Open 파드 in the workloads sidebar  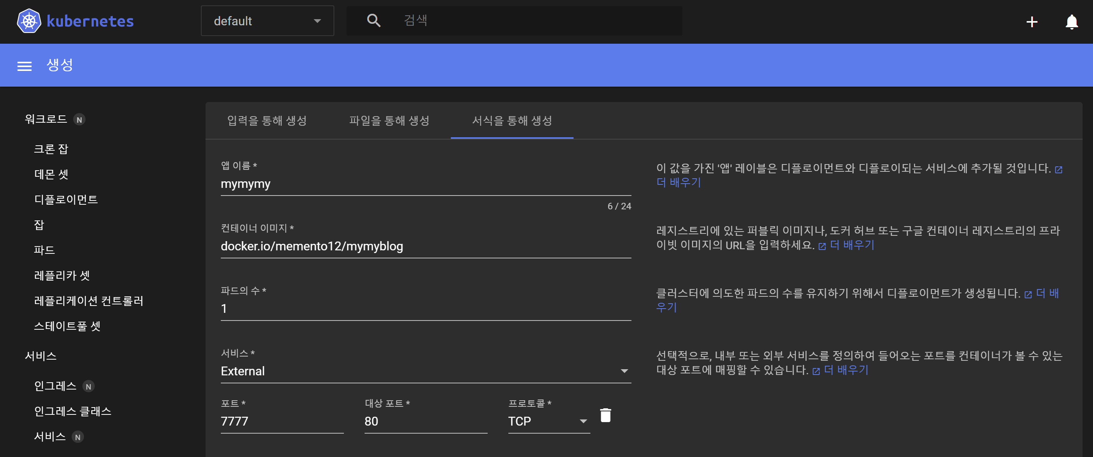coord(44,250)
